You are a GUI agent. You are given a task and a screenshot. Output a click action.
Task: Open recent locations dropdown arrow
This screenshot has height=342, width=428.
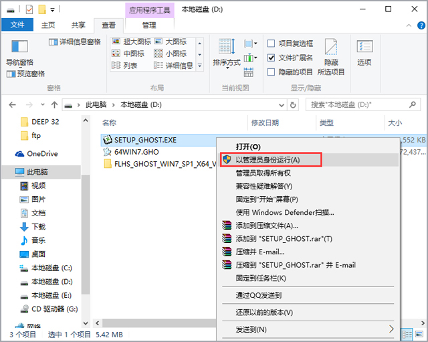click(x=43, y=104)
